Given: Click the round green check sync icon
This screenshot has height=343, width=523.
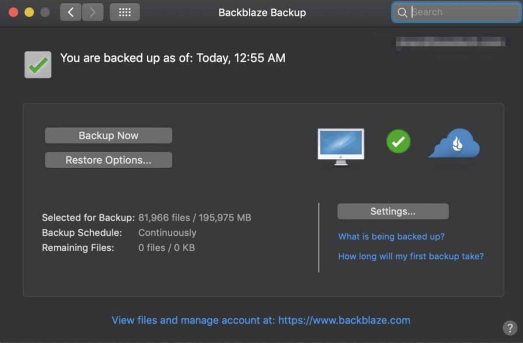Looking at the screenshot, I should point(398,141).
